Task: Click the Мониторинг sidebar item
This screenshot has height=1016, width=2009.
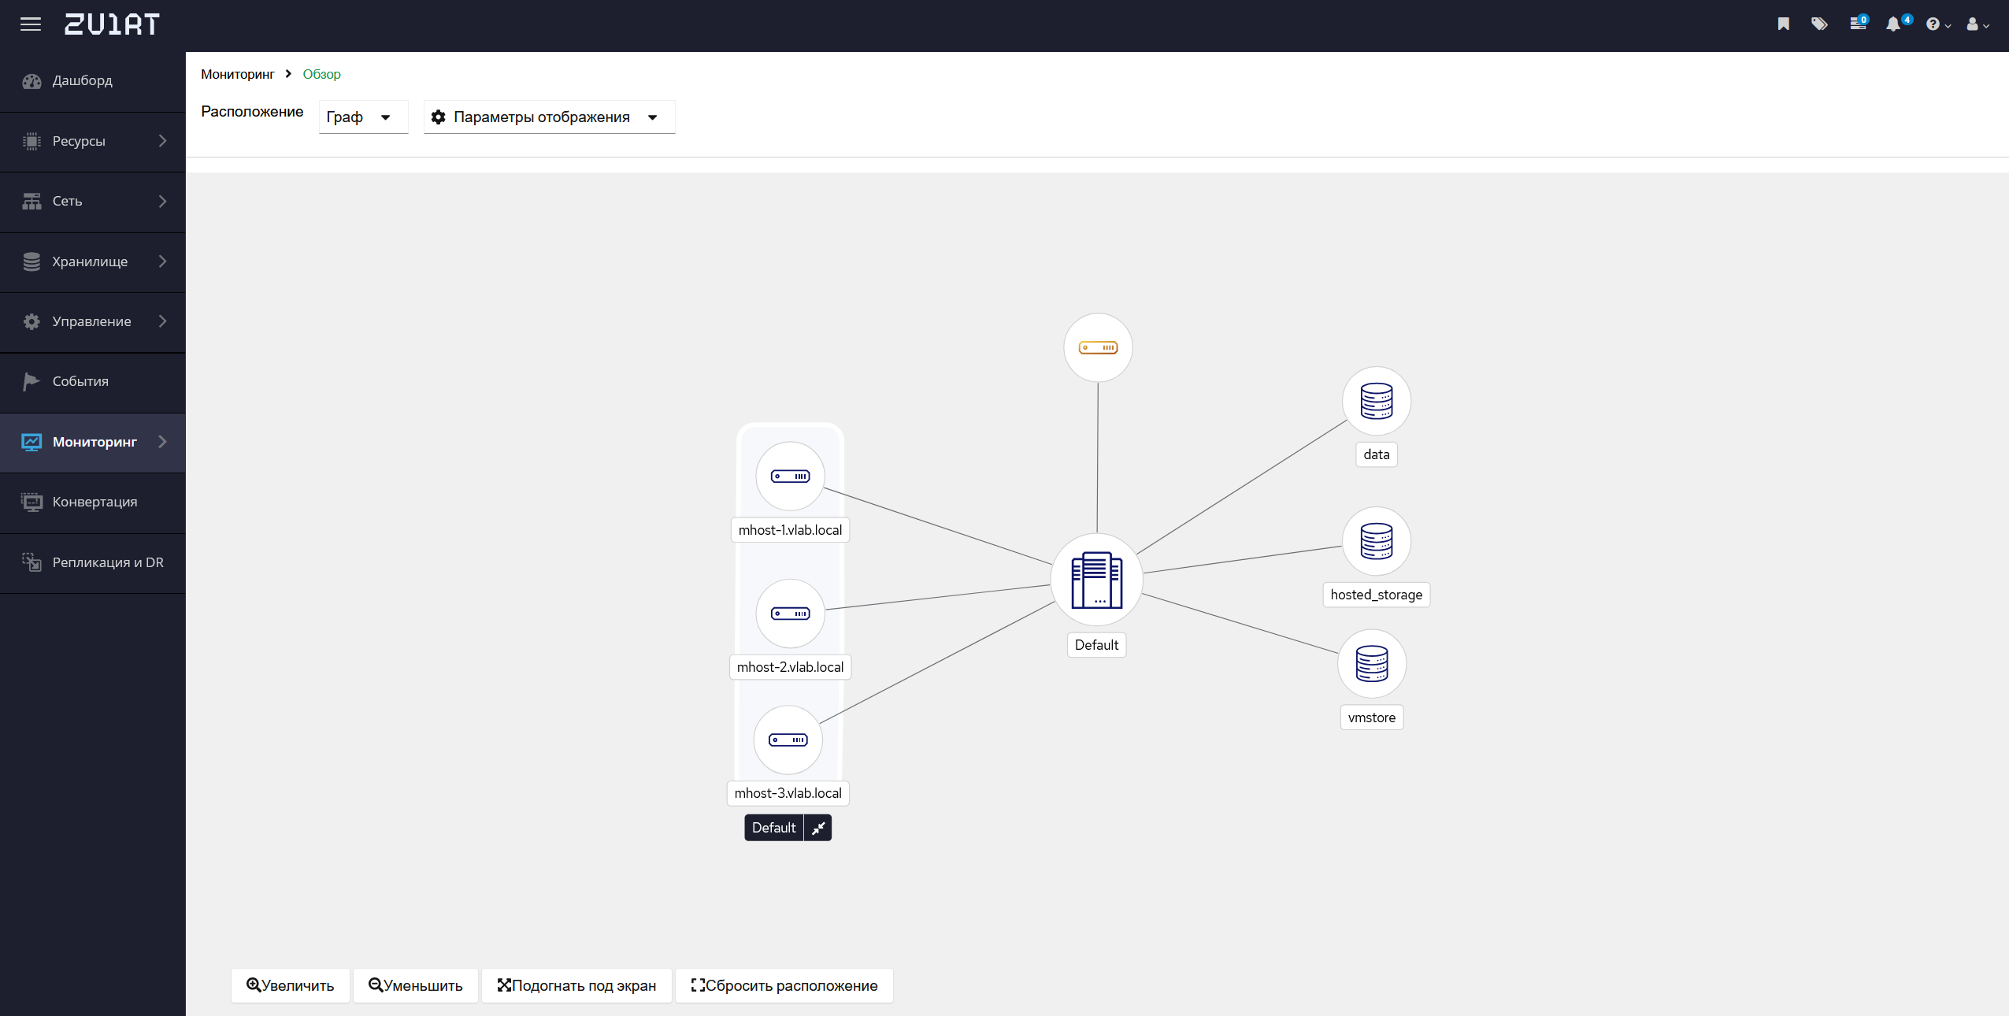Action: [x=93, y=443]
